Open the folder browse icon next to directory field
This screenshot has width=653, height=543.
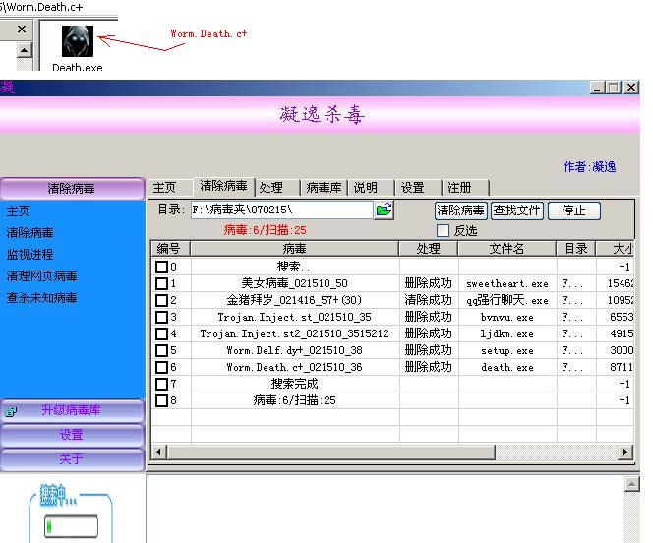click(x=384, y=210)
